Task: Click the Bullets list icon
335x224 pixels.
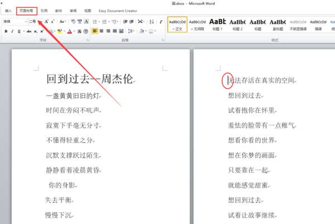Action: 95,22
